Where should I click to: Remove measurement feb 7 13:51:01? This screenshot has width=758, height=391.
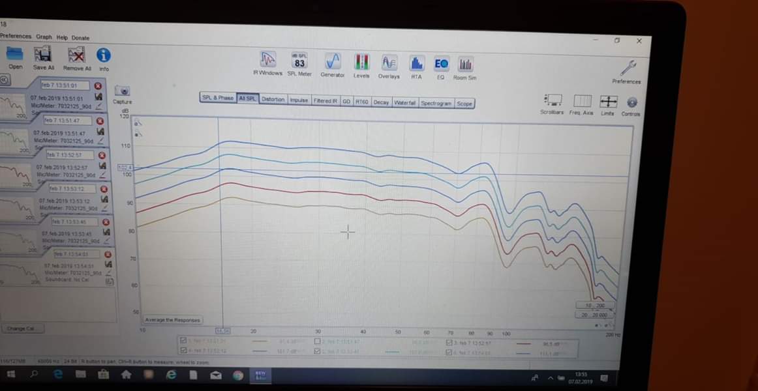[x=98, y=86]
